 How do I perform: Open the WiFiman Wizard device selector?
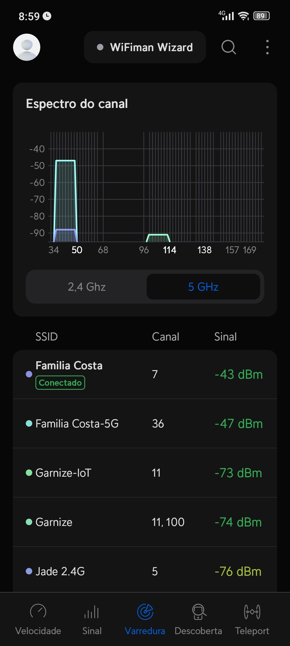145,47
